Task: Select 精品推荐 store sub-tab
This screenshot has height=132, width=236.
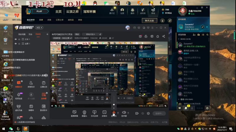Action: coord(31,20)
